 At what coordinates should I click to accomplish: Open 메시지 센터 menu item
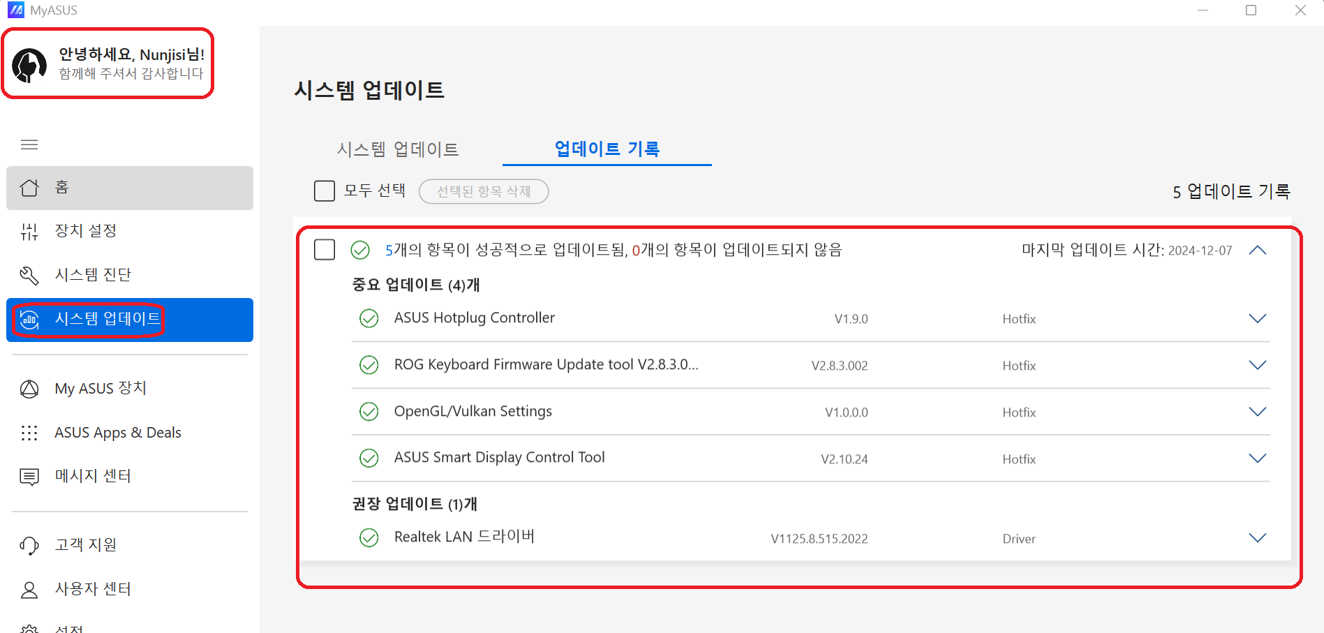point(130,476)
